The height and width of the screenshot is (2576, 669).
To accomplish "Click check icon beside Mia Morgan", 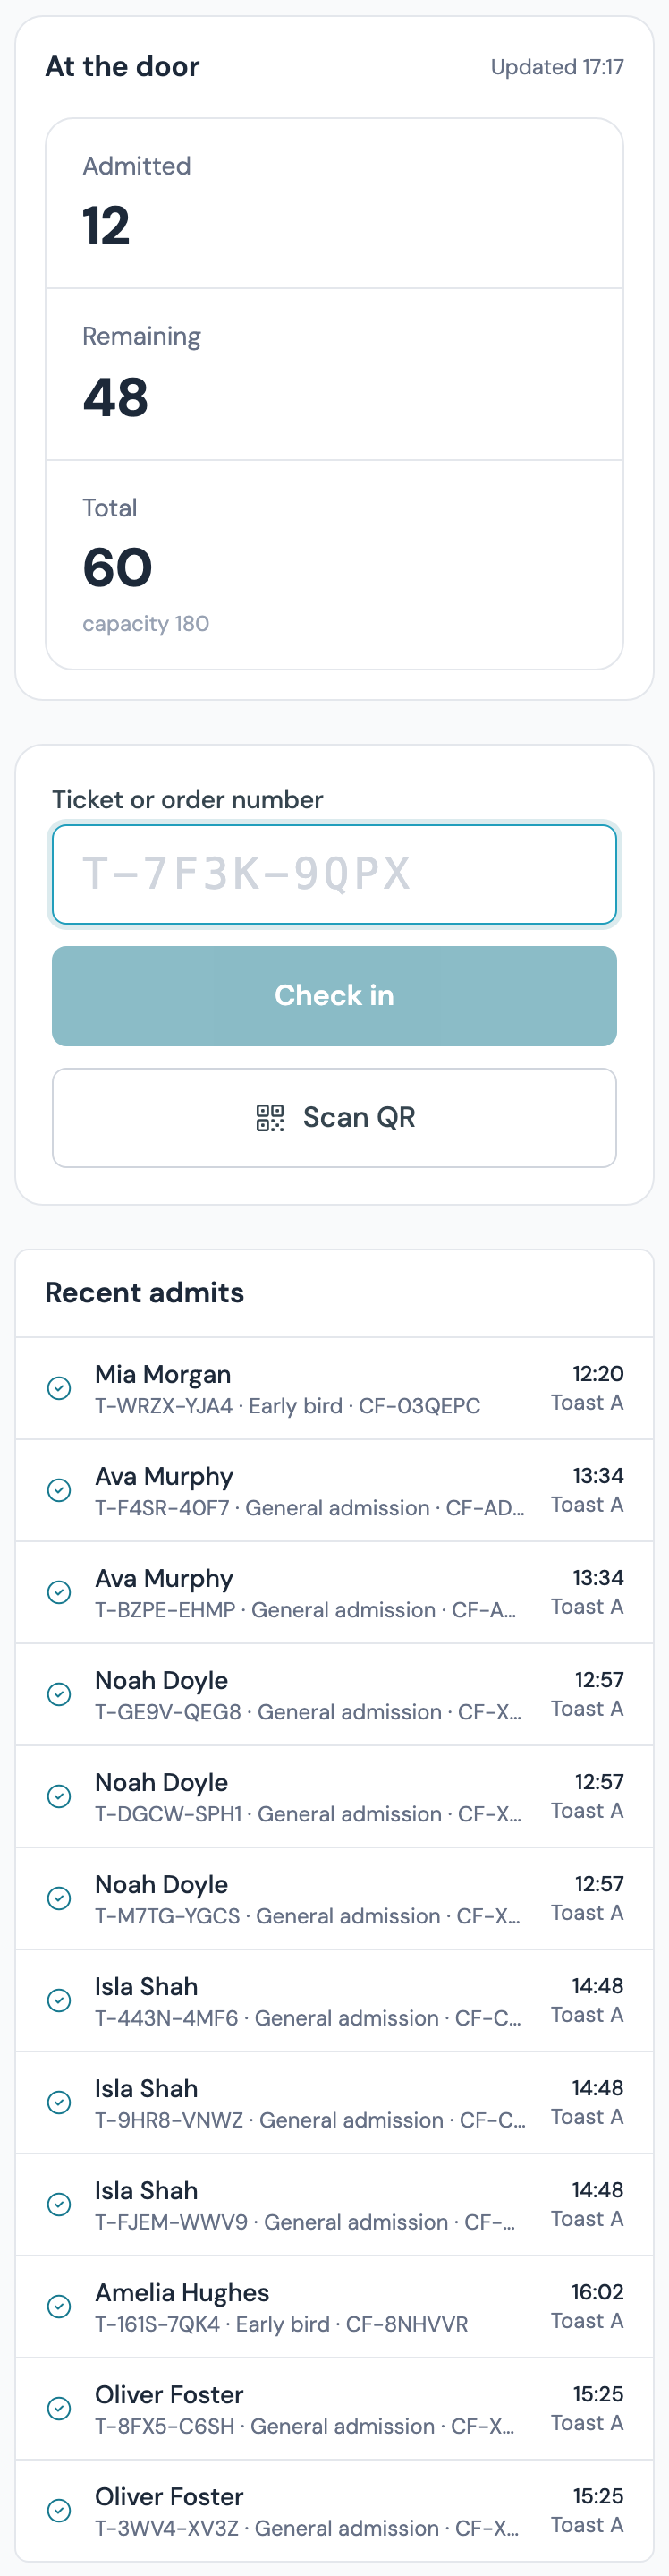I will (60, 1388).
